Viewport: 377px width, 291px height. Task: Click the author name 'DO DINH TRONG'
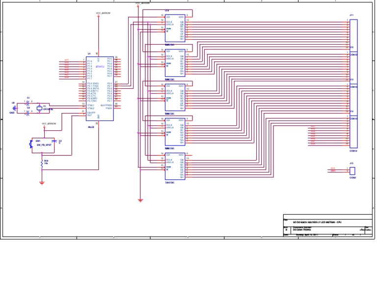302,230
